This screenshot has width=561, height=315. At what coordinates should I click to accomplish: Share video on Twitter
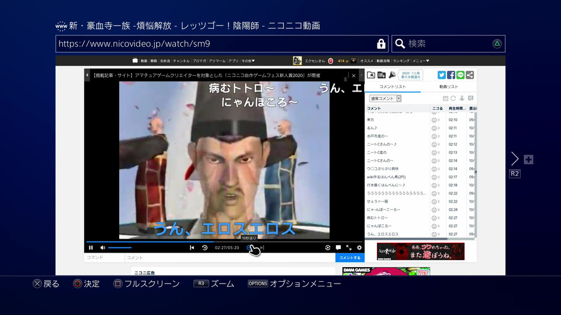click(442, 75)
